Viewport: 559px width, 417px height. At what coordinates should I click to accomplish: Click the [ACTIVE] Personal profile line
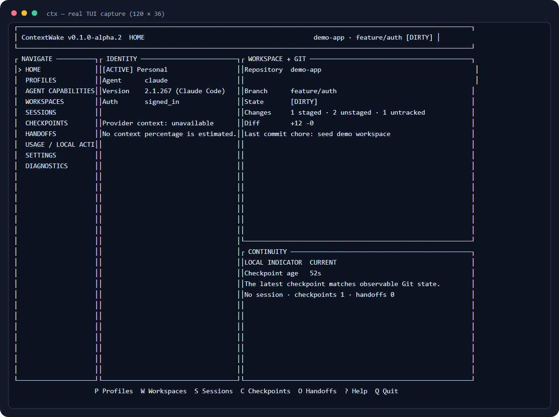click(135, 69)
